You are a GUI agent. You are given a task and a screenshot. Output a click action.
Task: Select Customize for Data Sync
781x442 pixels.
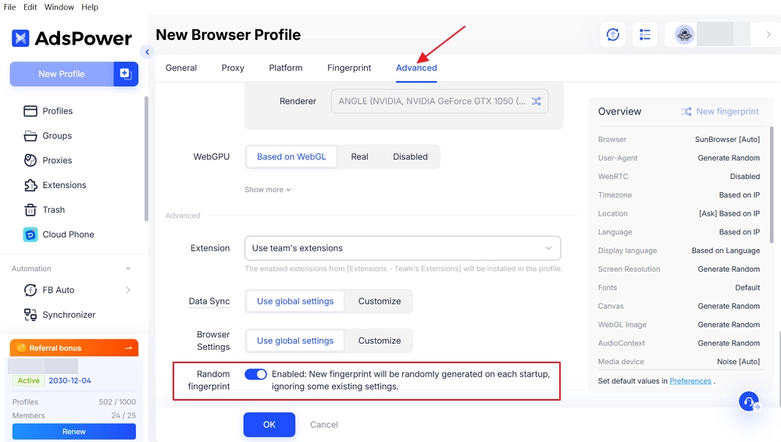[380, 301]
